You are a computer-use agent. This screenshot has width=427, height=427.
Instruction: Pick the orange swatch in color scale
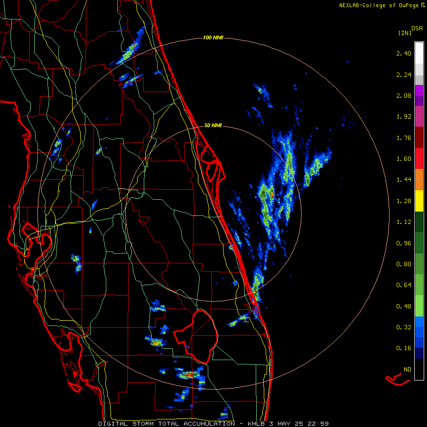pyautogui.click(x=419, y=180)
